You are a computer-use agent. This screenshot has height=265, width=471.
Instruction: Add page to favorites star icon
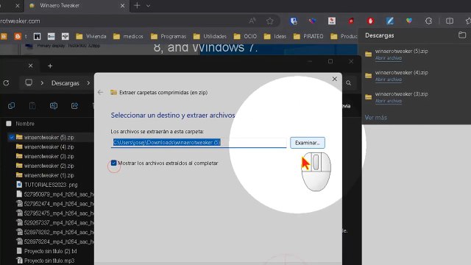point(270,21)
